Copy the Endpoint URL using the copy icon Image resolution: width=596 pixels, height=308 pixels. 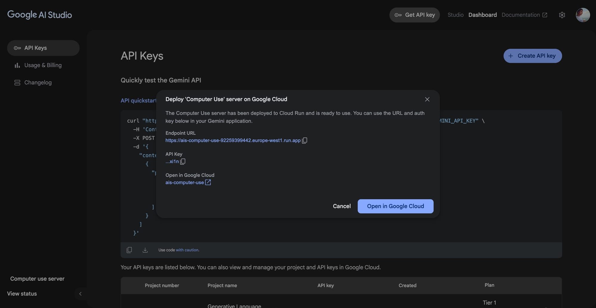tap(305, 140)
